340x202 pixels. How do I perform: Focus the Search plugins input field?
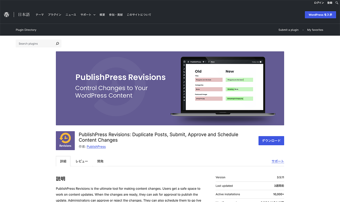coord(35,44)
